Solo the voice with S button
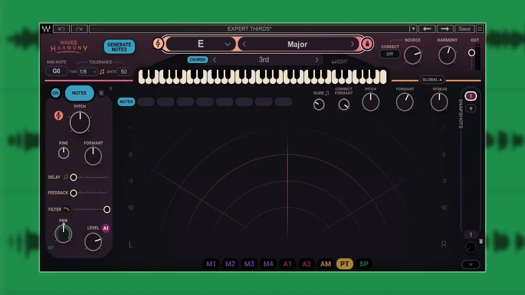The image size is (525, 295). click(101, 93)
